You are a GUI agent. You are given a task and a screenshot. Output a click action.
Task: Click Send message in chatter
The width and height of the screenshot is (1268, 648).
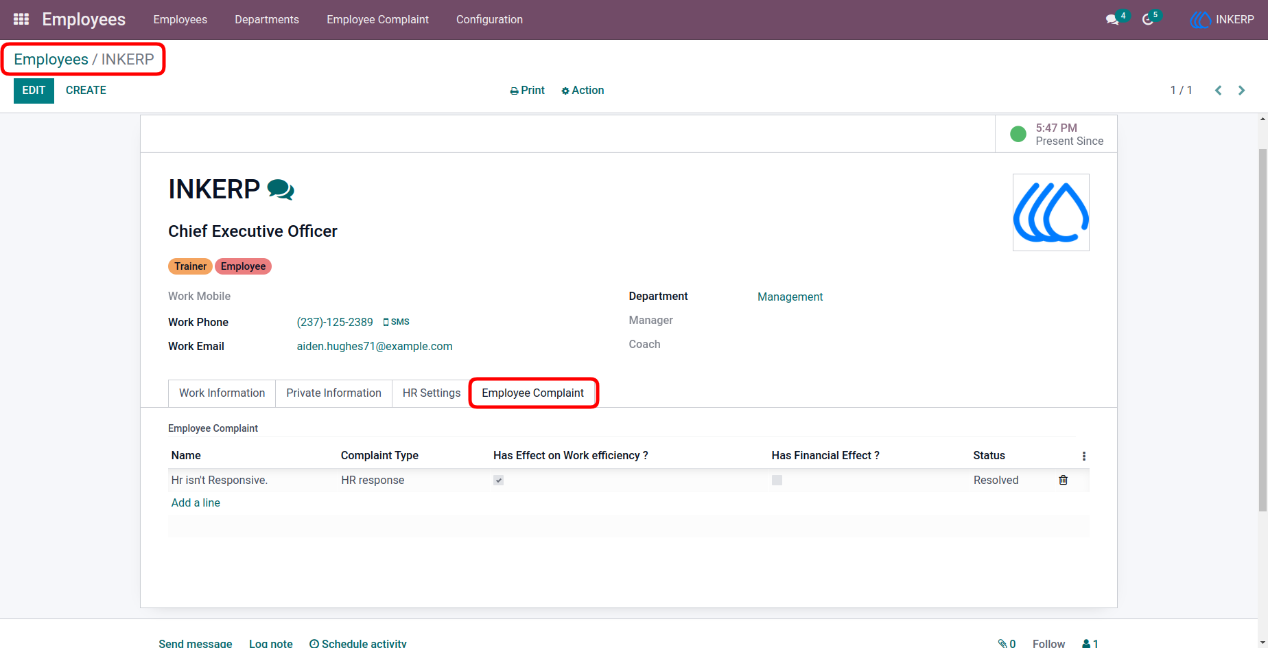click(195, 643)
